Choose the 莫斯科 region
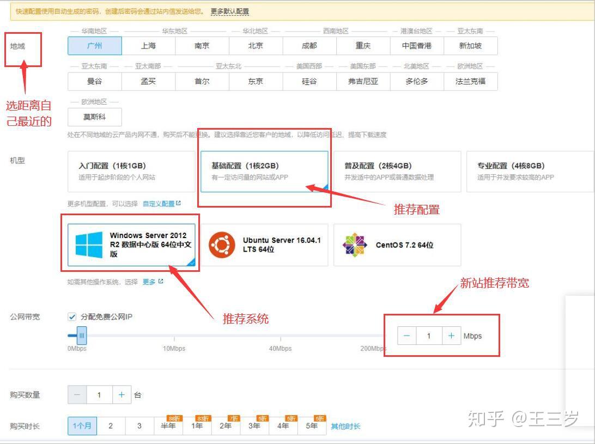The width and height of the screenshot is (595, 444). click(95, 117)
